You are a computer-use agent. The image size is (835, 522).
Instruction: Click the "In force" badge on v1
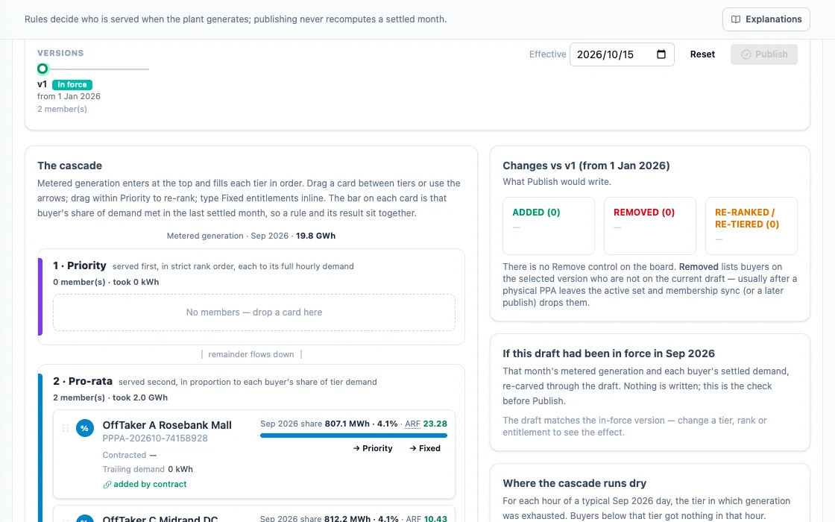pyautogui.click(x=72, y=85)
